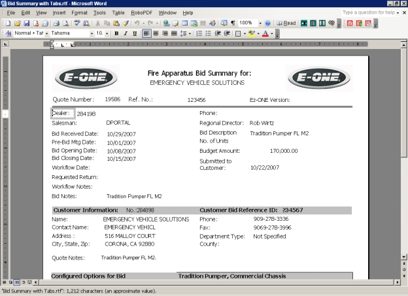Toggle bold formatting
408x296 pixels.
pyautogui.click(x=116, y=33)
